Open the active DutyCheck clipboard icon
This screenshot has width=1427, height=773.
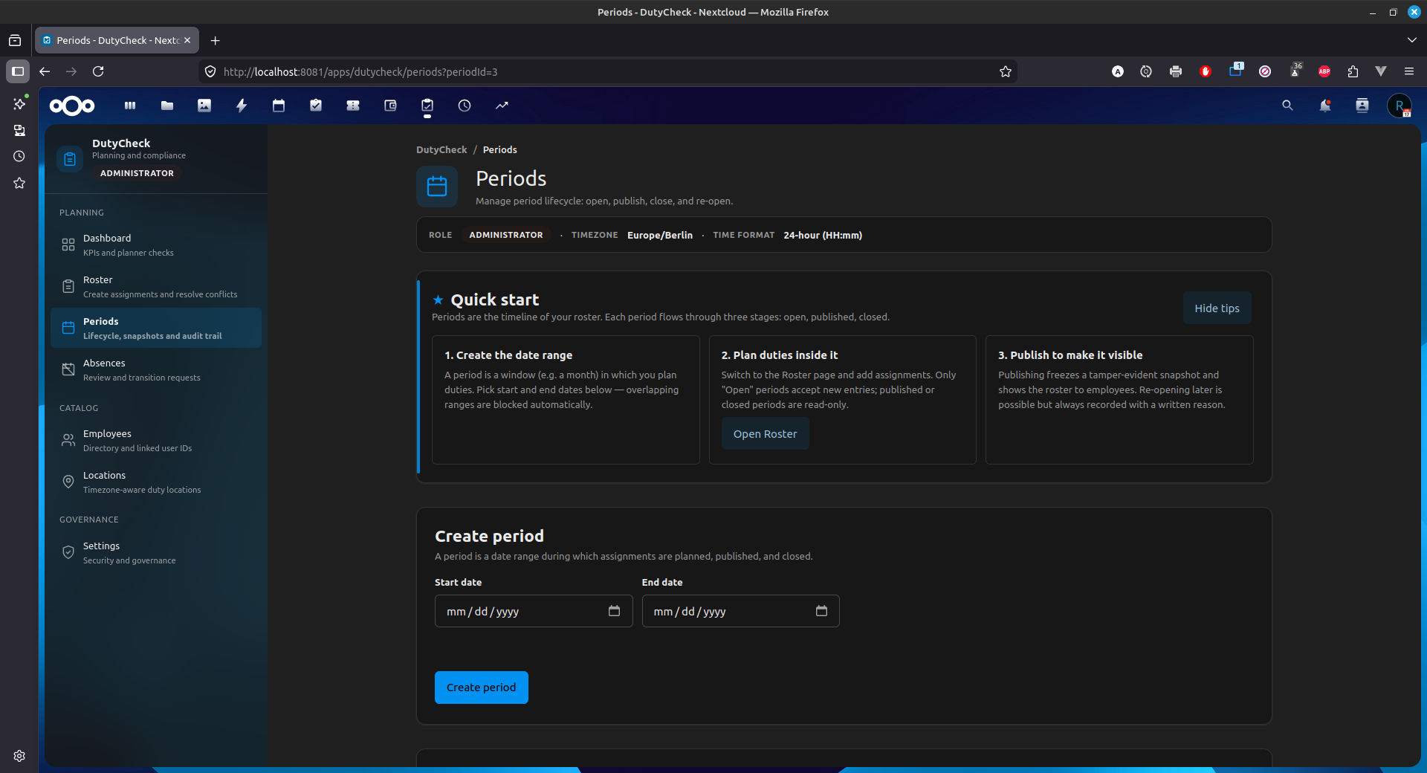pos(427,106)
